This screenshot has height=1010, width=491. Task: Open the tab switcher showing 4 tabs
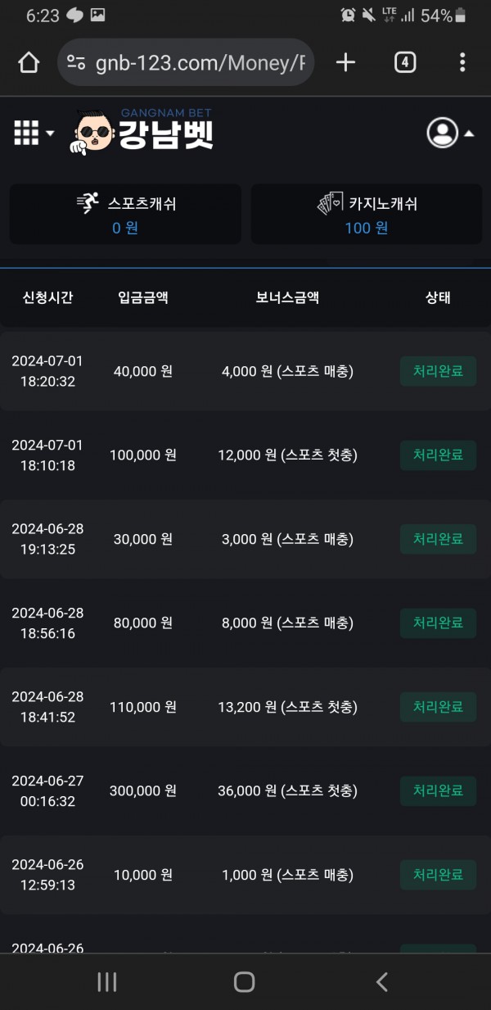pos(405,62)
